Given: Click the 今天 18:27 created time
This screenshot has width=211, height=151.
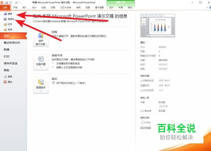Looking at the screenshot, I should click(164, 85).
